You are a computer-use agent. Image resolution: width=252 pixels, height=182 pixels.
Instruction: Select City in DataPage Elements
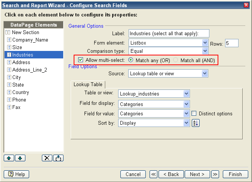(34, 77)
